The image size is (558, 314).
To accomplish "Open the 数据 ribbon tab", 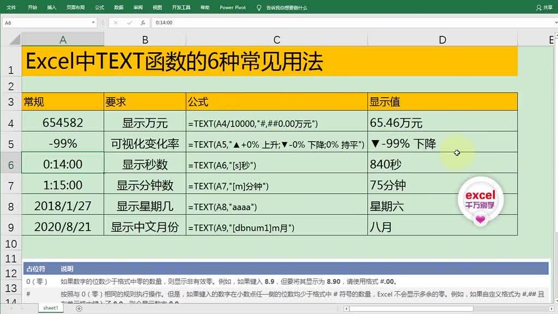I will 119,8.
